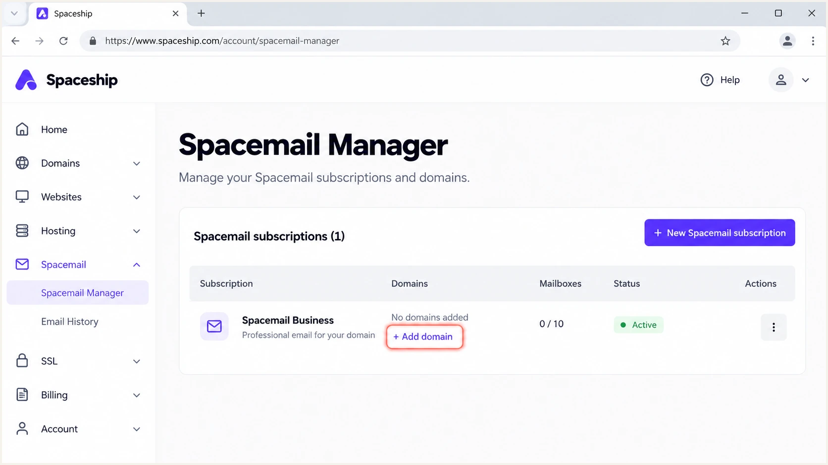This screenshot has width=828, height=465.
Task: Expand the Billing sidebar section
Action: point(137,395)
